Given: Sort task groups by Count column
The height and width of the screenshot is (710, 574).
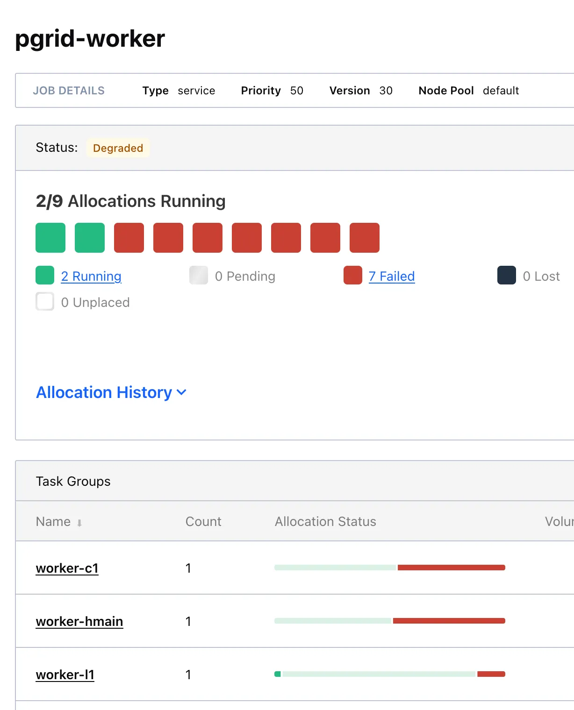Looking at the screenshot, I should tap(203, 521).
